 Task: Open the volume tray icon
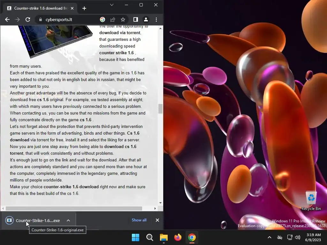[298, 237]
